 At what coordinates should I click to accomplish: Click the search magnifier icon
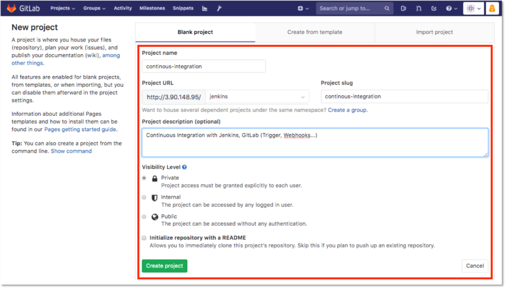[x=387, y=9]
